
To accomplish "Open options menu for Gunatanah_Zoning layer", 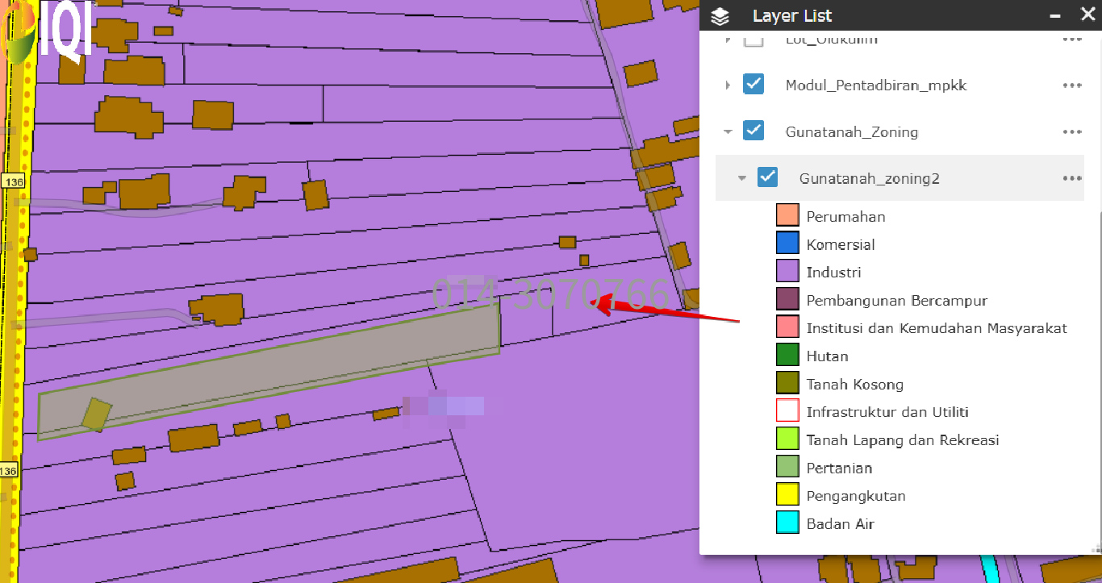I will [1071, 132].
